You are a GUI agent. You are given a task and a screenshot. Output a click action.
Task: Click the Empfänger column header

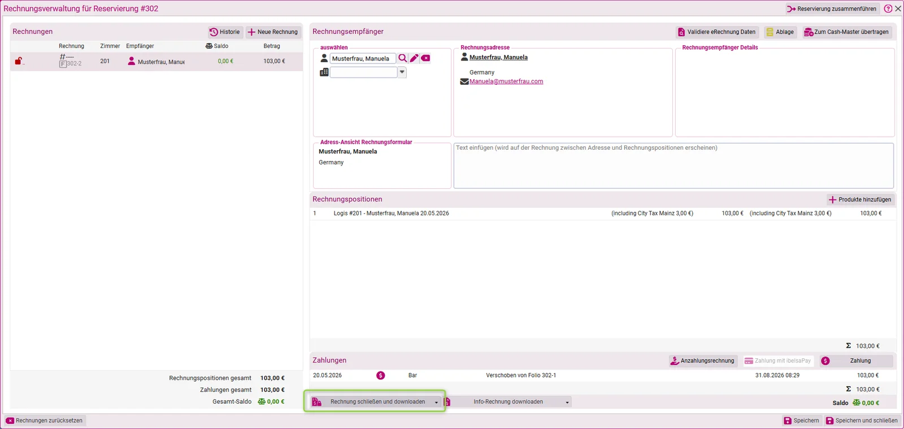(x=140, y=46)
